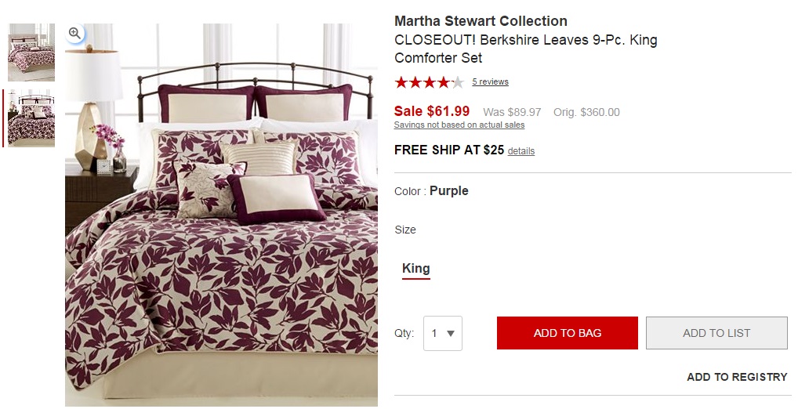Open Savings not based on actual sales link
The image size is (798, 409).
[459, 125]
